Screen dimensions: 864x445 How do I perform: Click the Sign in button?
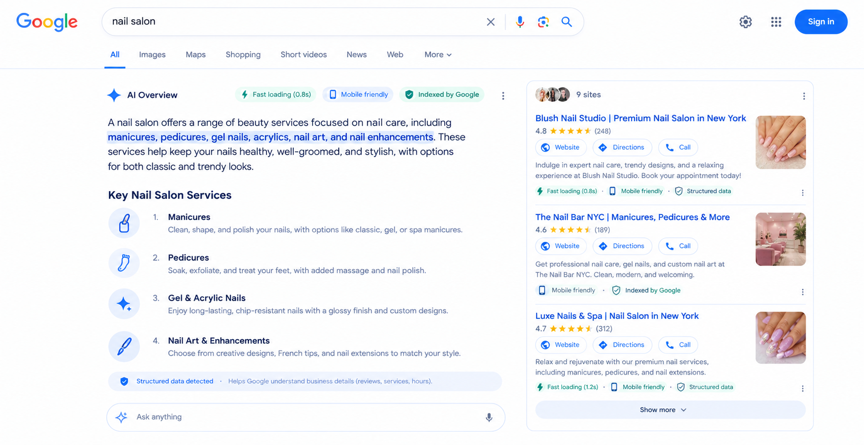click(x=821, y=22)
